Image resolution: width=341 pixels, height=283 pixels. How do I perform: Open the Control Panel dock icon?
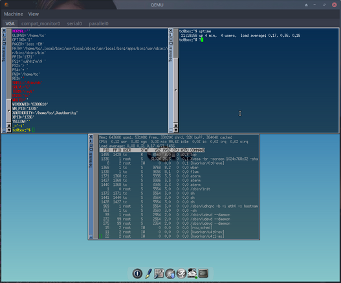click(159, 273)
